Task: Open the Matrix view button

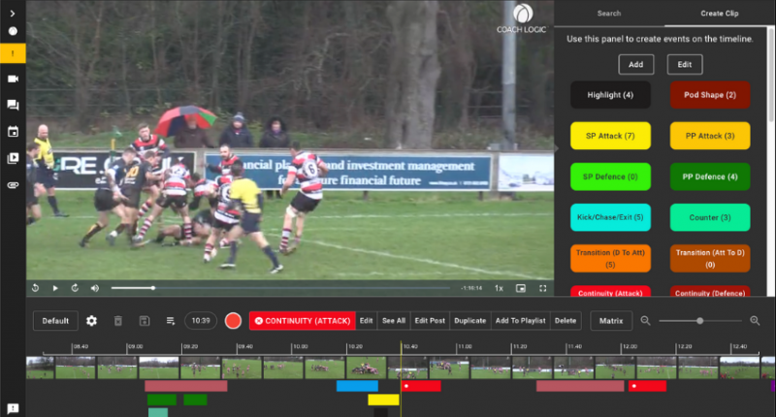Action: [611, 321]
